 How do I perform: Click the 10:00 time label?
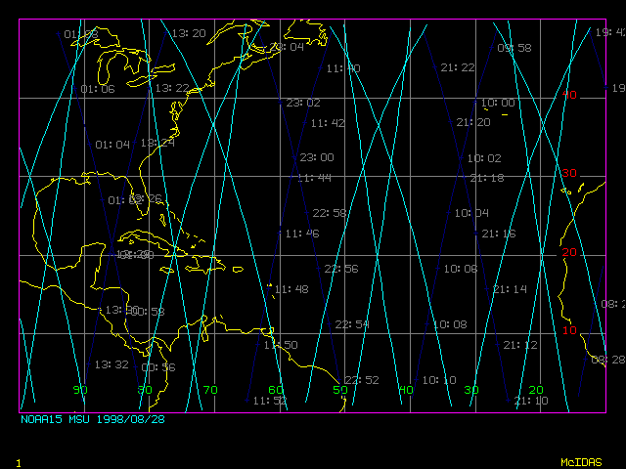point(498,103)
